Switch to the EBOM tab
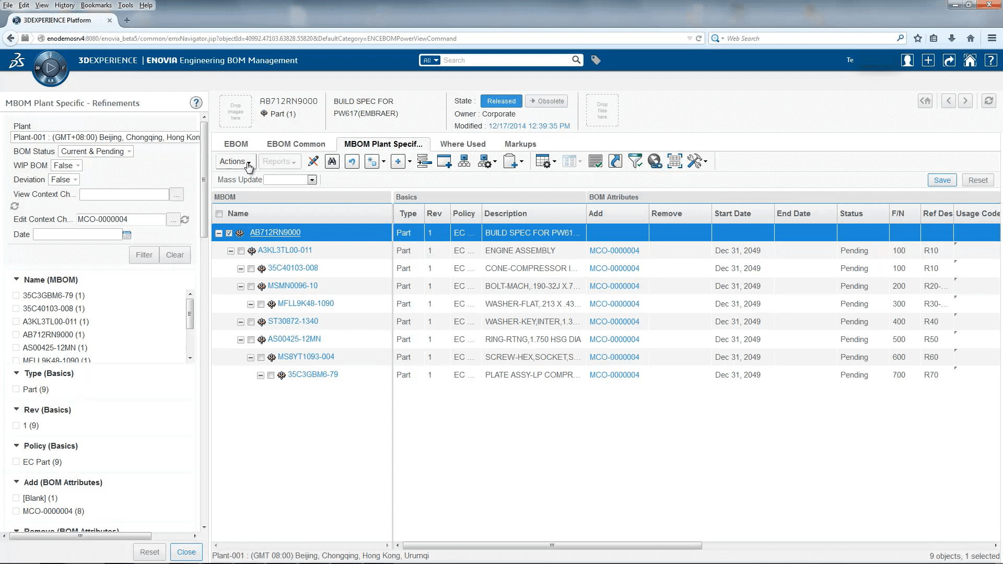The width and height of the screenshot is (1003, 564). pyautogui.click(x=236, y=144)
